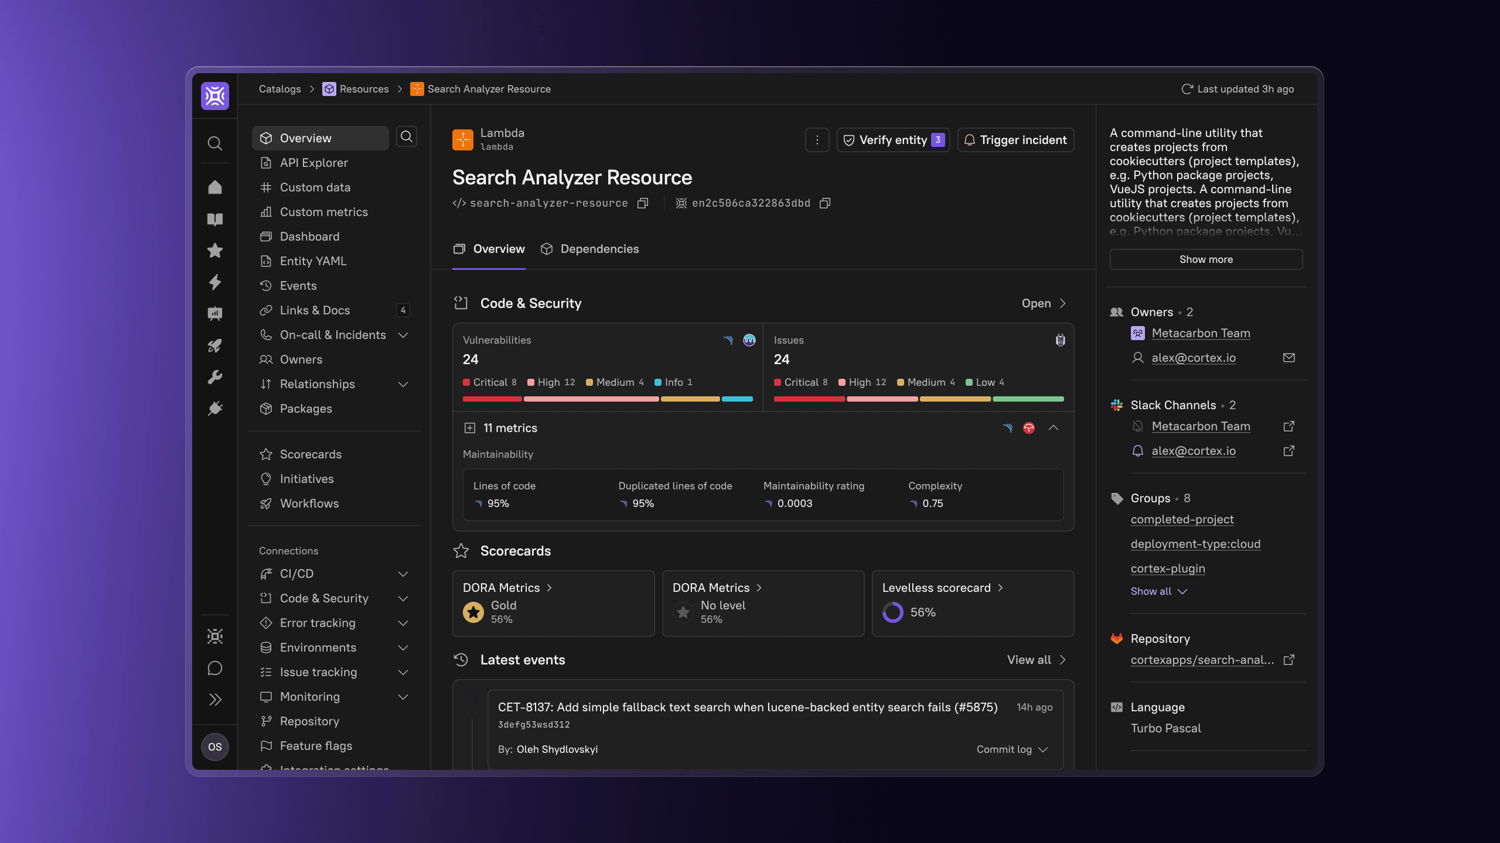Viewport: 1500px width, 843px height.
Task: Expand Relationships menu
Action: tap(403, 384)
